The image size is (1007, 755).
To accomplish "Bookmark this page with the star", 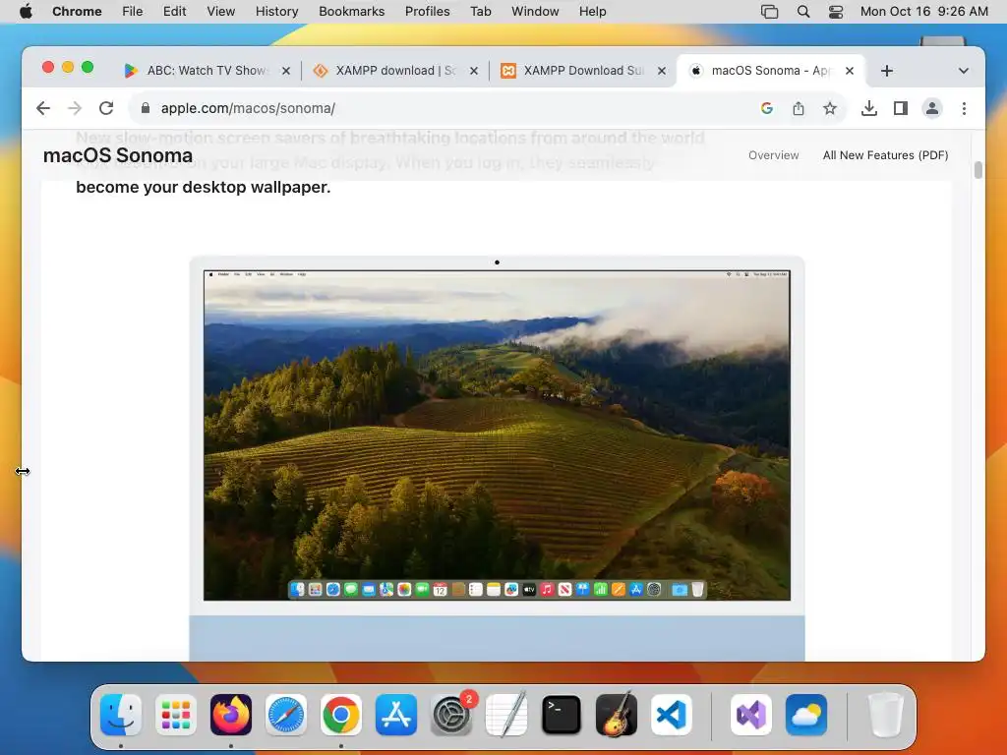I will click(x=830, y=108).
